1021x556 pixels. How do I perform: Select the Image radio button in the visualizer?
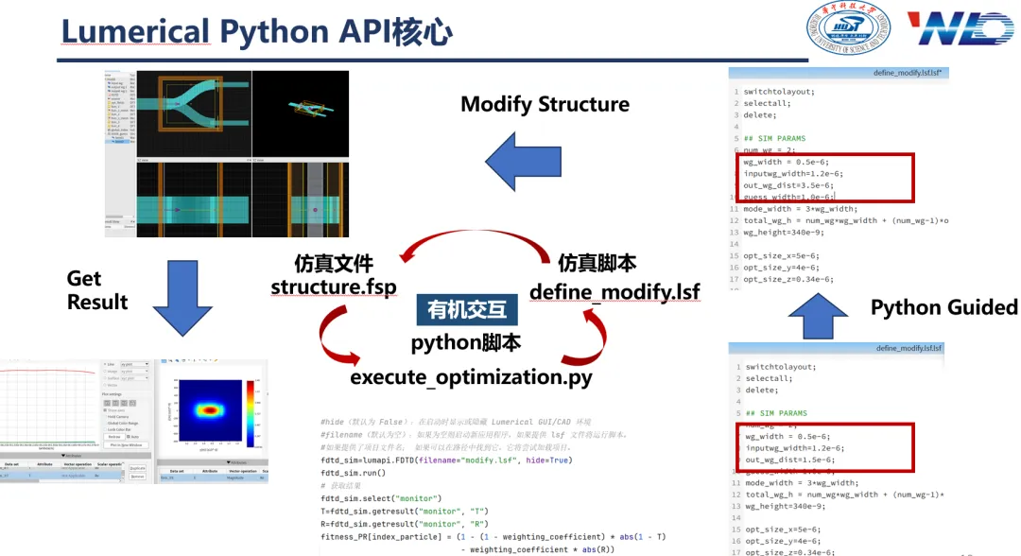pos(104,371)
